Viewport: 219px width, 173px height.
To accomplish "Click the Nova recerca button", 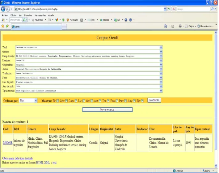I will 107,110.
